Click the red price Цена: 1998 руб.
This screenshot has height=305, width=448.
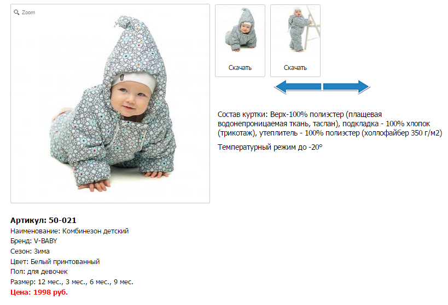pyautogui.click(x=39, y=292)
